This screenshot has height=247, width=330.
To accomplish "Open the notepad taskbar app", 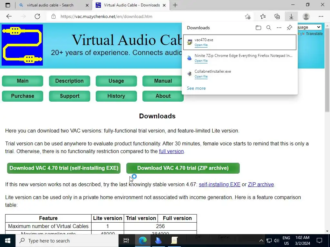I will coord(174,241).
